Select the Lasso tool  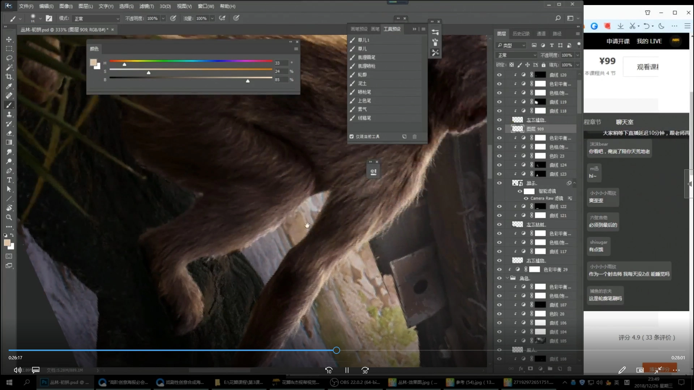[x=9, y=58]
